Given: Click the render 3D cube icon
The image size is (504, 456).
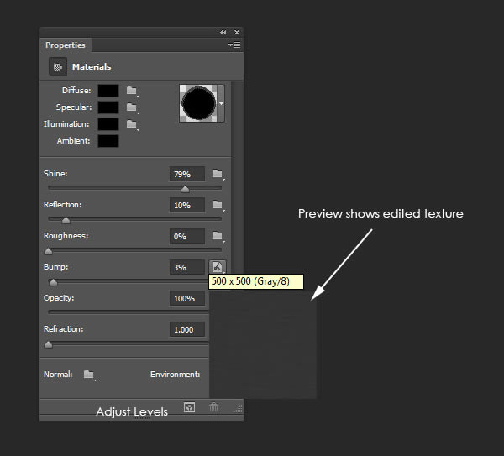Looking at the screenshot, I should pyautogui.click(x=189, y=408).
